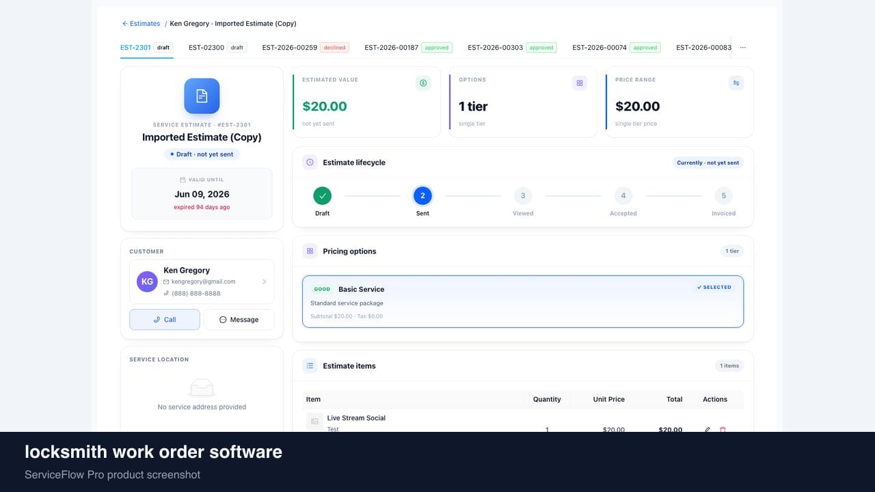Go back via the Estimates breadcrumb link
Image resolution: width=875 pixels, height=492 pixels.
click(141, 23)
